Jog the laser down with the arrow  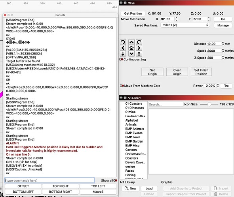click(131, 54)
